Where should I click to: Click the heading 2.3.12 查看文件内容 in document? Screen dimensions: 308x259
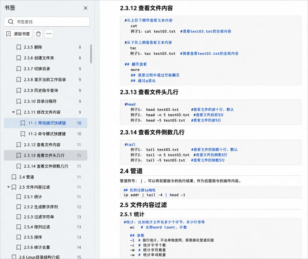tap(146, 8)
